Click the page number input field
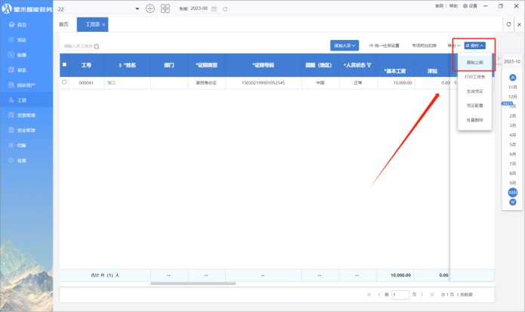The image size is (525, 312). (400, 294)
